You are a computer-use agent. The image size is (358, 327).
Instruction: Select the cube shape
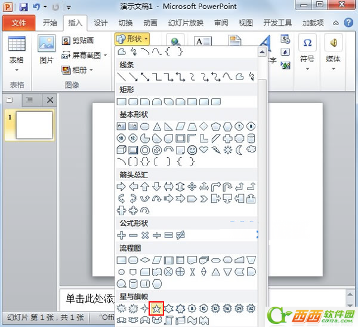121,149
